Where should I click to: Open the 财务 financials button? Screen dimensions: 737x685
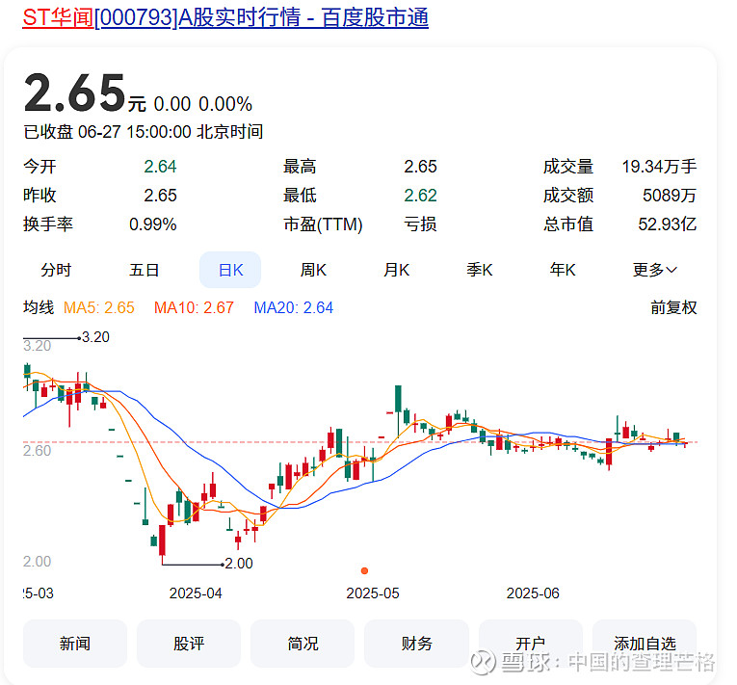pyautogui.click(x=416, y=644)
